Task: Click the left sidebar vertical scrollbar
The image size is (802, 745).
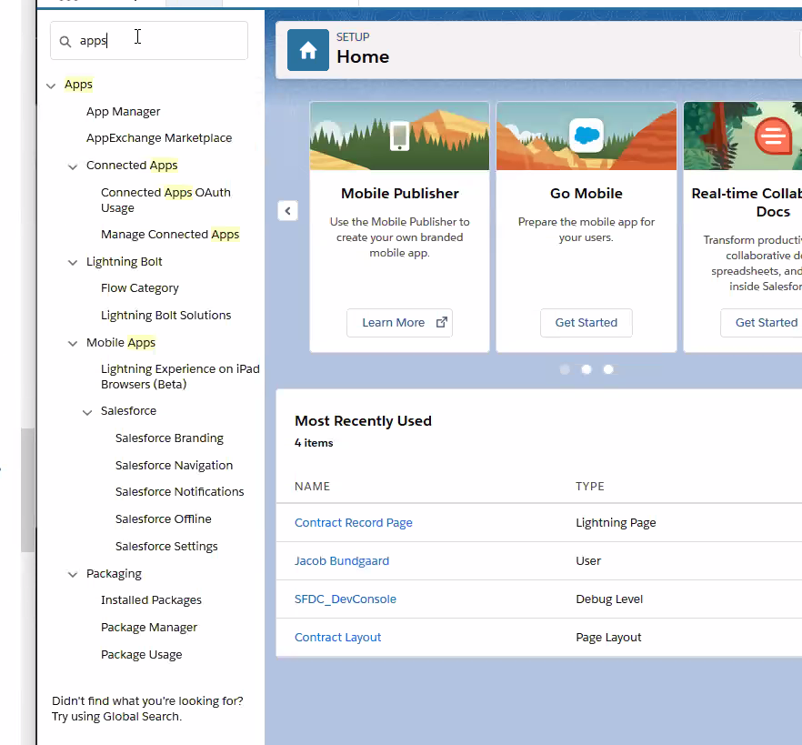Action: pos(27,490)
